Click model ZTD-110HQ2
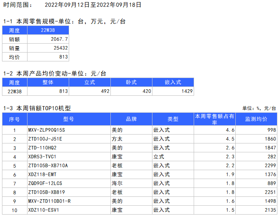This screenshot has height=217, width=279. click(42, 148)
